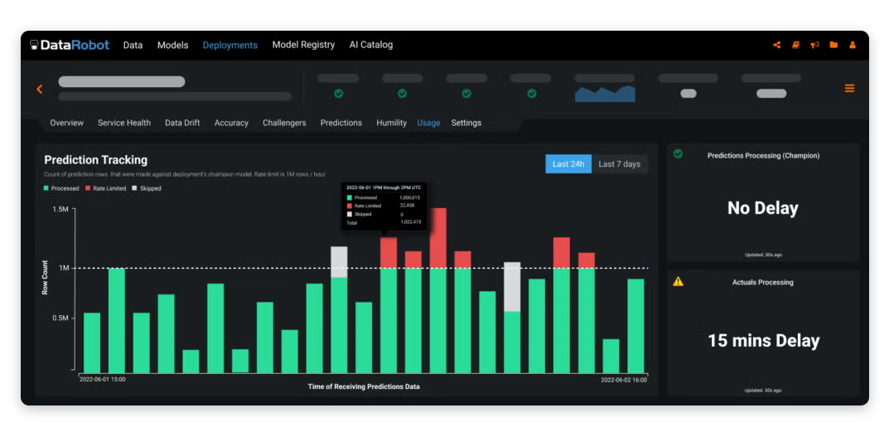Viewport: 889px width, 437px height.
Task: Click the blue activity sparkline chart
Action: (x=605, y=94)
